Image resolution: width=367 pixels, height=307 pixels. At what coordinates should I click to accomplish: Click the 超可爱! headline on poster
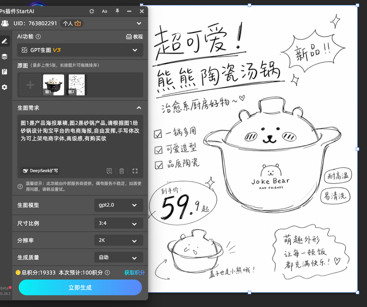click(x=199, y=42)
